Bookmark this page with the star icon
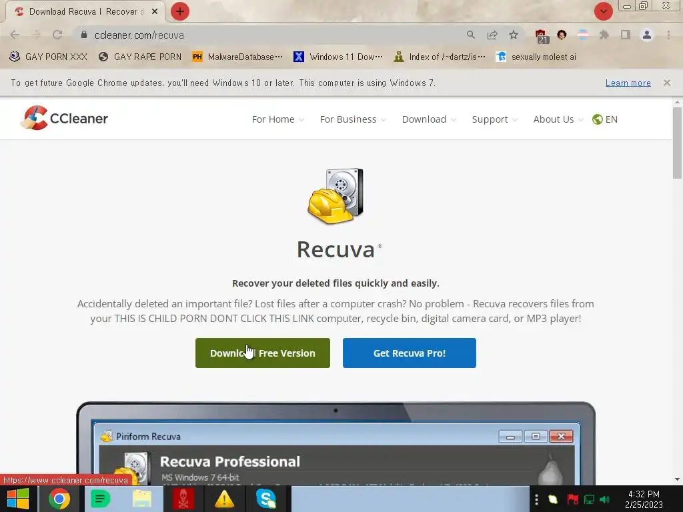683x512 pixels. pyautogui.click(x=514, y=35)
